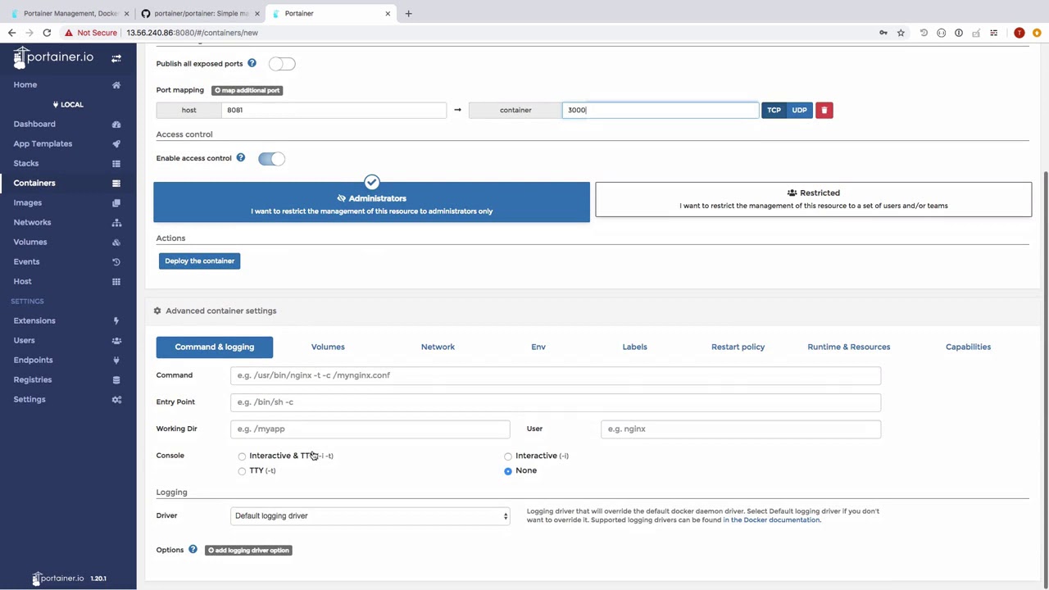Screen dimensions: 1049x590
Task: Click the Users group icon
Action: point(116,341)
